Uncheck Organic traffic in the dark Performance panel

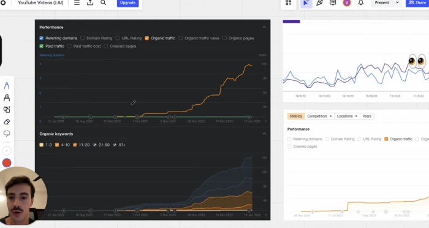(147, 38)
